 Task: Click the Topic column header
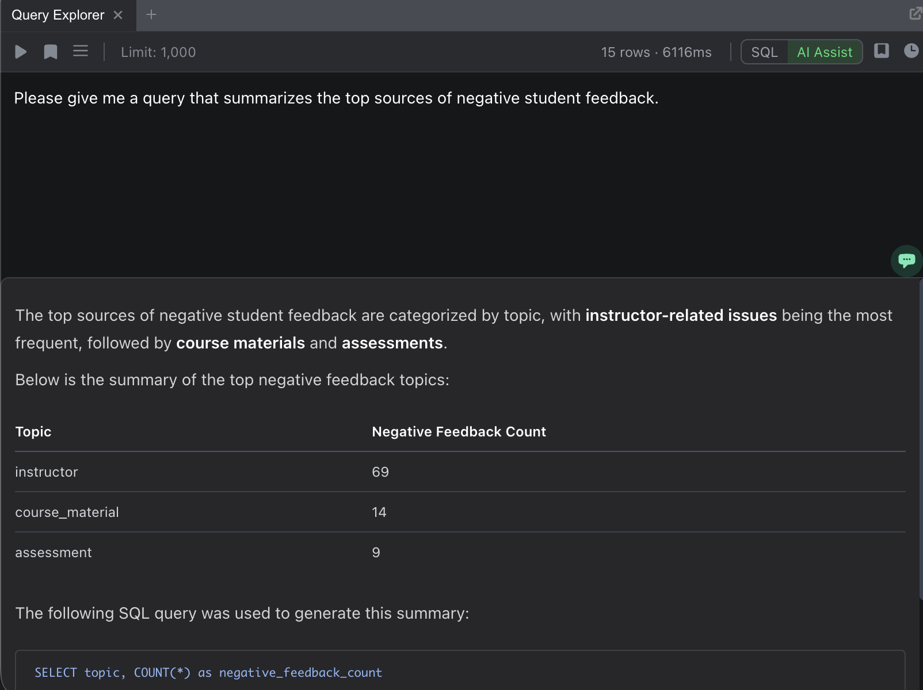(x=33, y=432)
